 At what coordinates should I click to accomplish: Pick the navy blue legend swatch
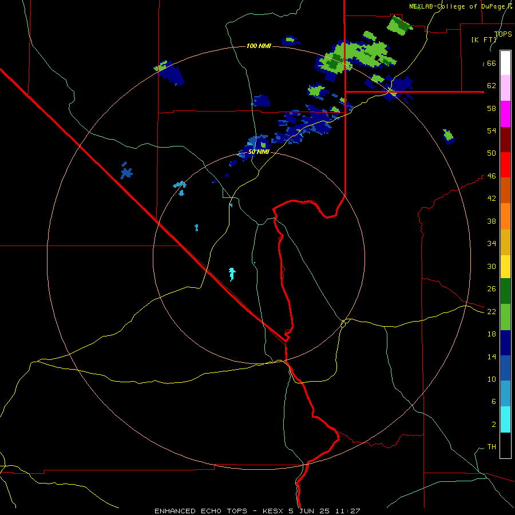(505, 343)
